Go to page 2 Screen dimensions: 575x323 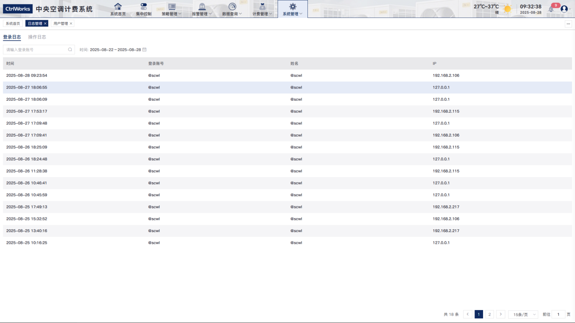tap(489, 314)
